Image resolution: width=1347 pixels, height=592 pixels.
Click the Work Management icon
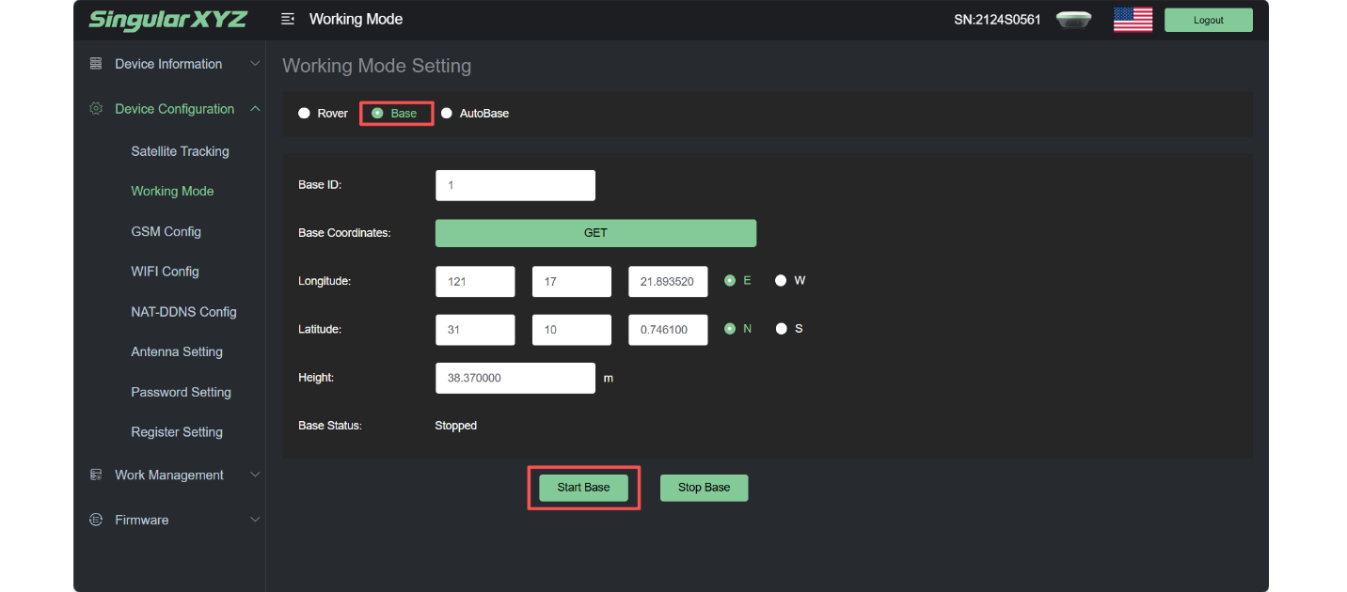click(x=95, y=475)
